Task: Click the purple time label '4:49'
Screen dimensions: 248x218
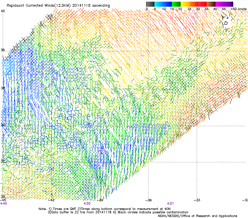Action: pyautogui.click(x=3, y=204)
